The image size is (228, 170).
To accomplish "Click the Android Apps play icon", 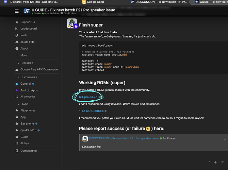I will coord(17,90).
